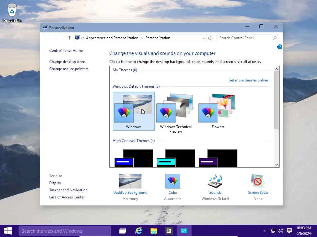Select the first high contrast theme, blue window
The height and width of the screenshot is (237, 317).
coord(134,158)
